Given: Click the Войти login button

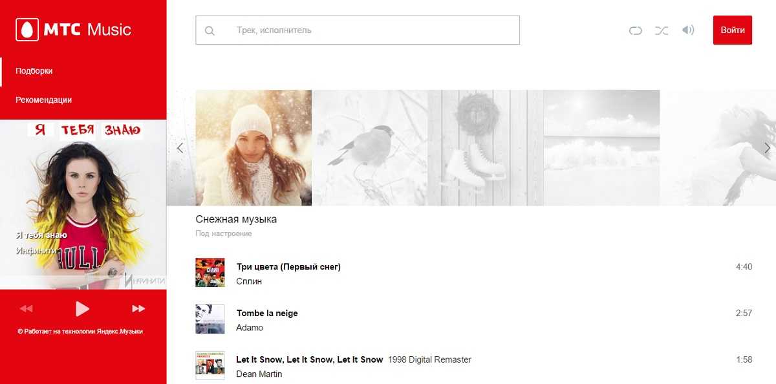Looking at the screenshot, I should [732, 30].
